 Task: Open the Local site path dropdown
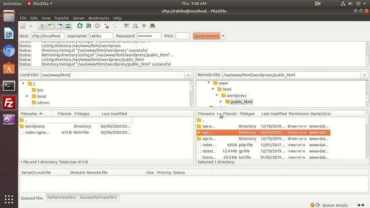pos(188,75)
